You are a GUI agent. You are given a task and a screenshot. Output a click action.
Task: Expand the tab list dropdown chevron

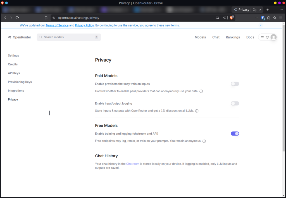(x=282, y=10)
